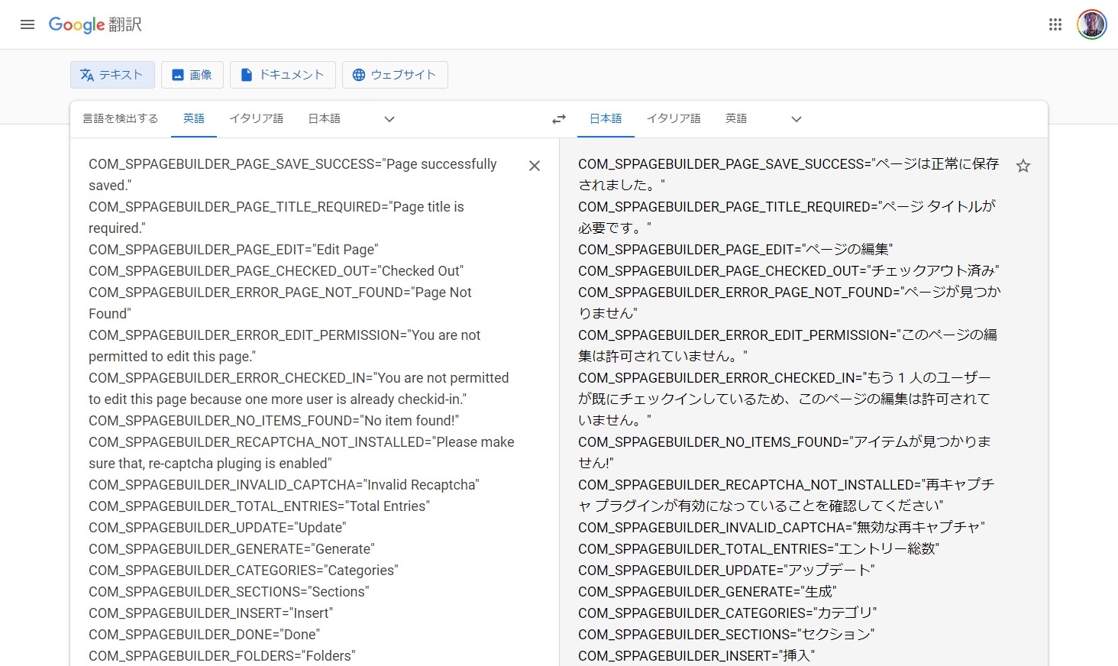Swap source and target languages
Image resolution: width=1118 pixels, height=666 pixels.
[559, 119]
